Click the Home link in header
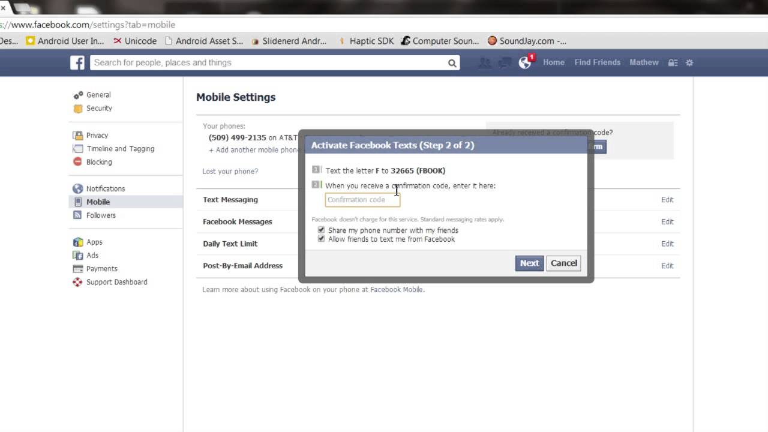 pos(554,62)
